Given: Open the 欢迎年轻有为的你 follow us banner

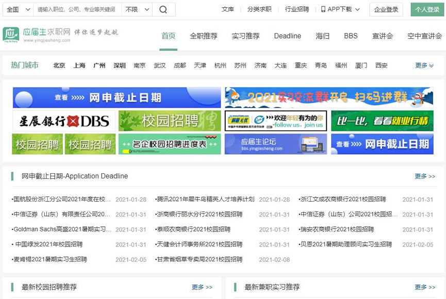Looking at the screenshot, I should point(276,121).
